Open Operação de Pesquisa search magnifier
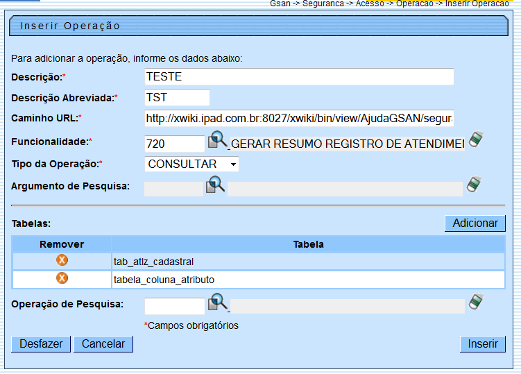This screenshot has height=374, width=521. point(217,302)
